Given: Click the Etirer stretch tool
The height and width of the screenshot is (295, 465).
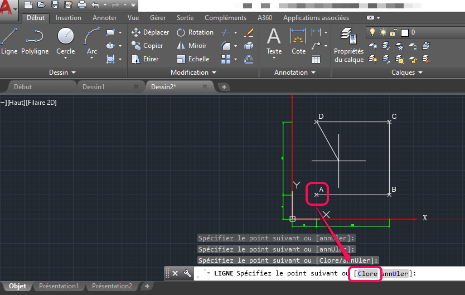Looking at the screenshot, I should [x=145, y=59].
